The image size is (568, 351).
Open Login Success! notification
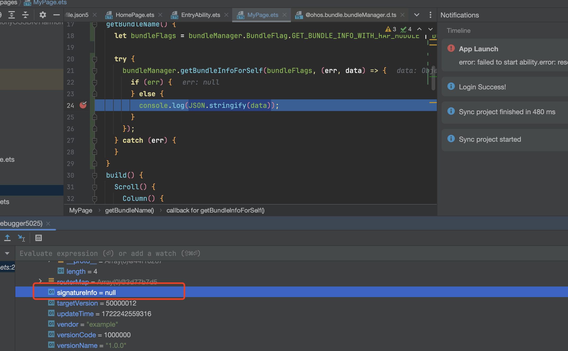coord(505,87)
